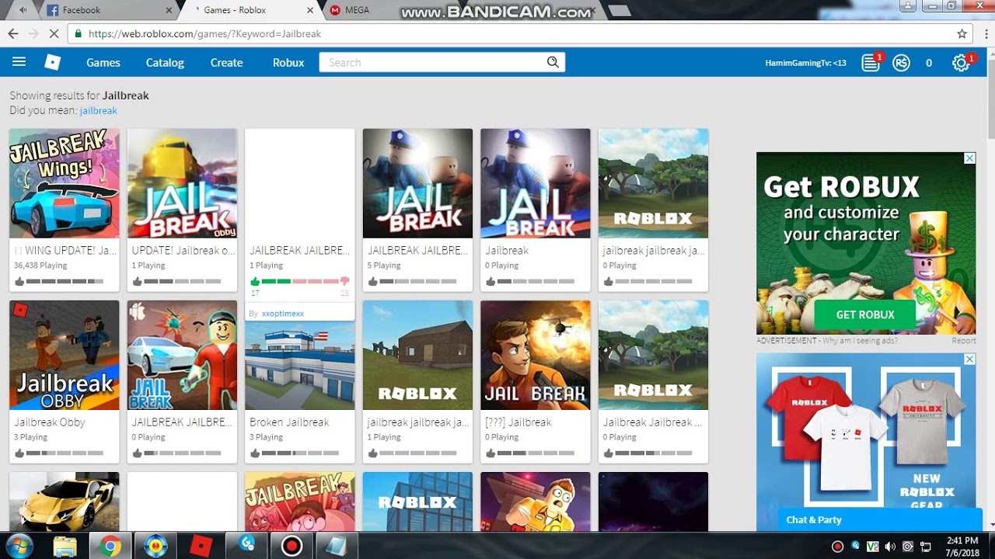The image size is (995, 559).
Task: Click '[???] Jailbreak' game title
Action: click(x=518, y=422)
